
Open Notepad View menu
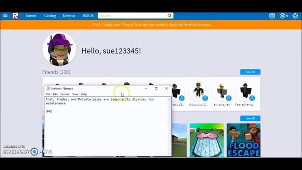[75, 94]
